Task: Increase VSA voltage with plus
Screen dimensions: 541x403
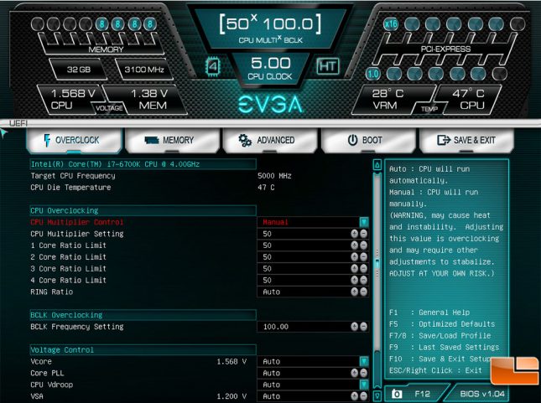Action: [354, 396]
